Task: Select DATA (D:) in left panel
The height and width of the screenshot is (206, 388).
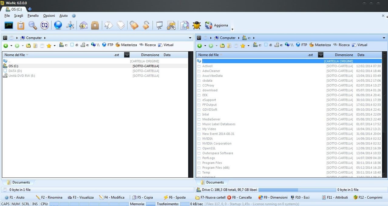Action: [15, 71]
